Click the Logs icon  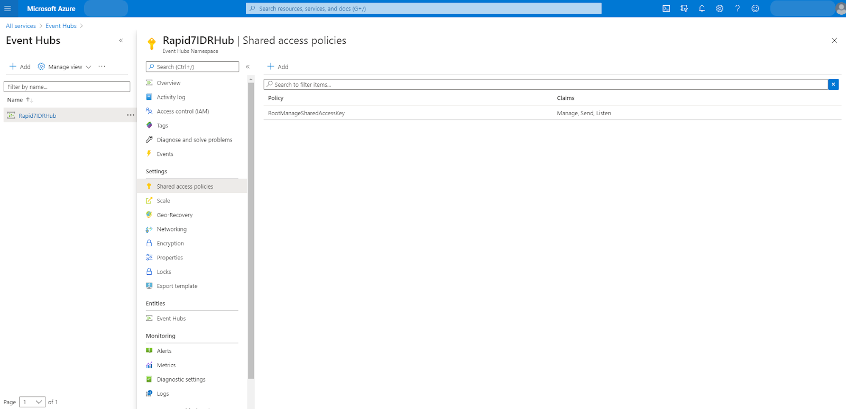(x=149, y=393)
